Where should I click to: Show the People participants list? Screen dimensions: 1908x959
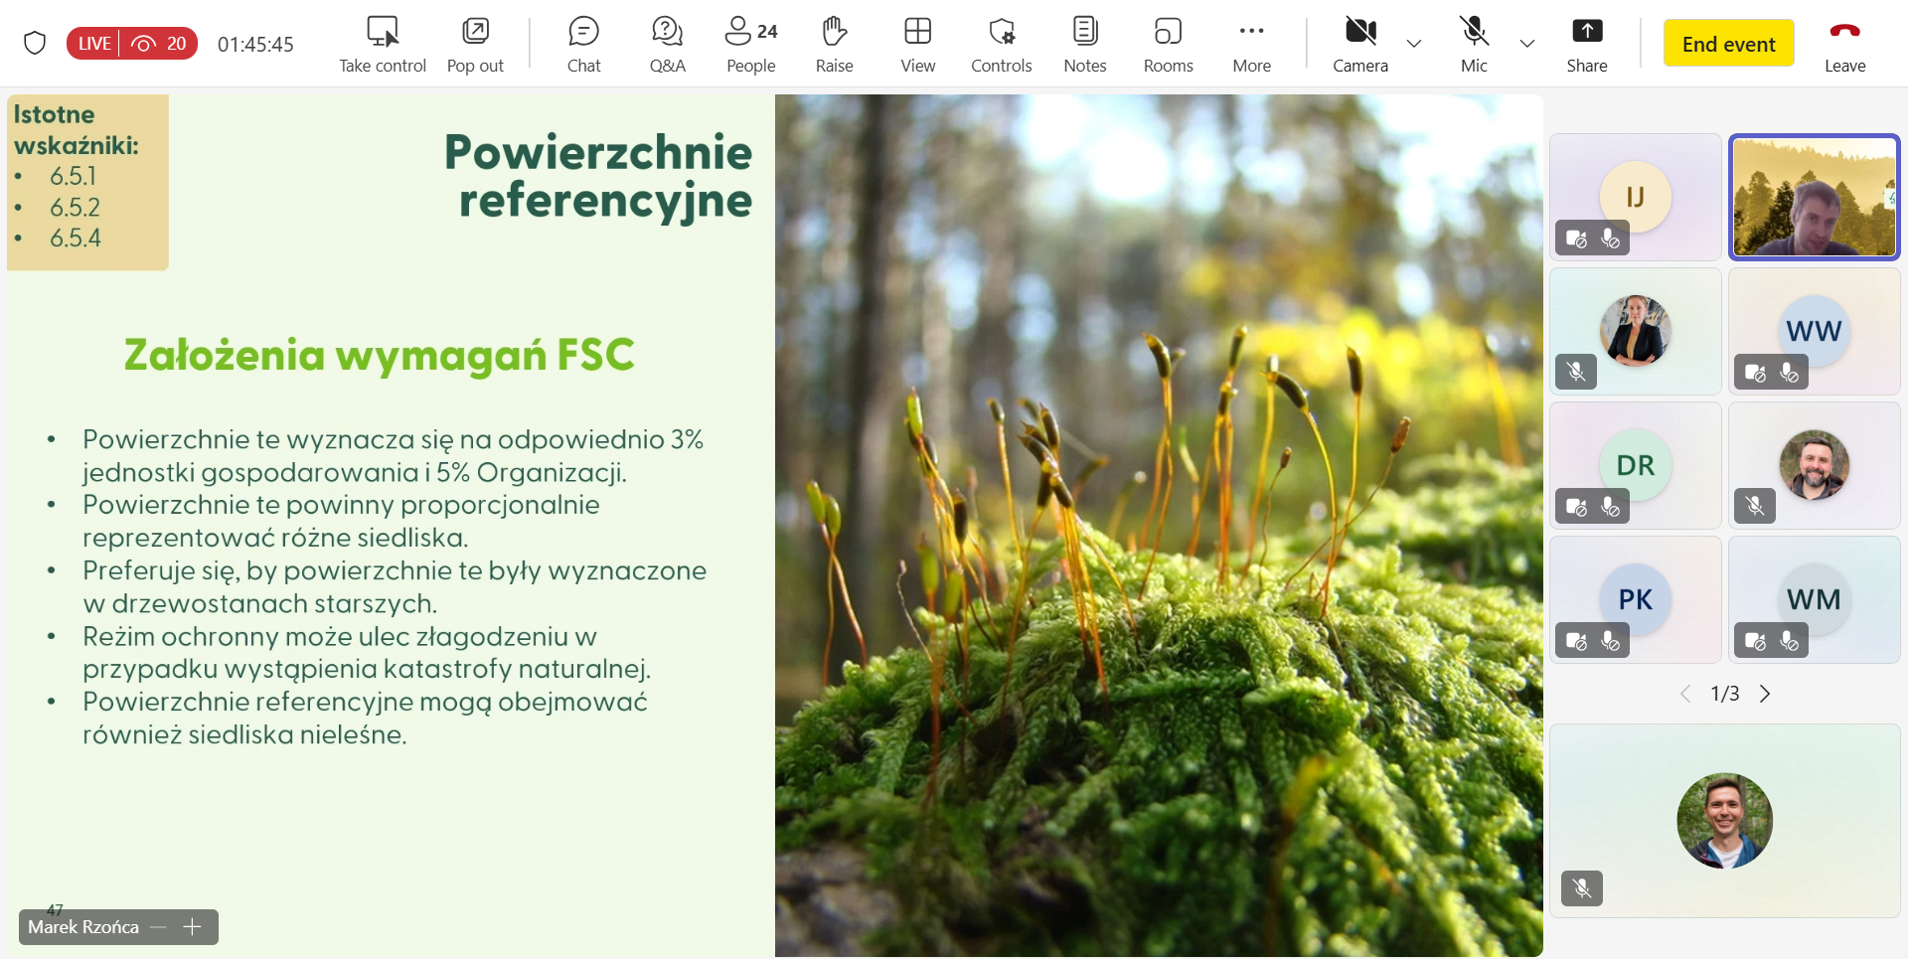(750, 44)
